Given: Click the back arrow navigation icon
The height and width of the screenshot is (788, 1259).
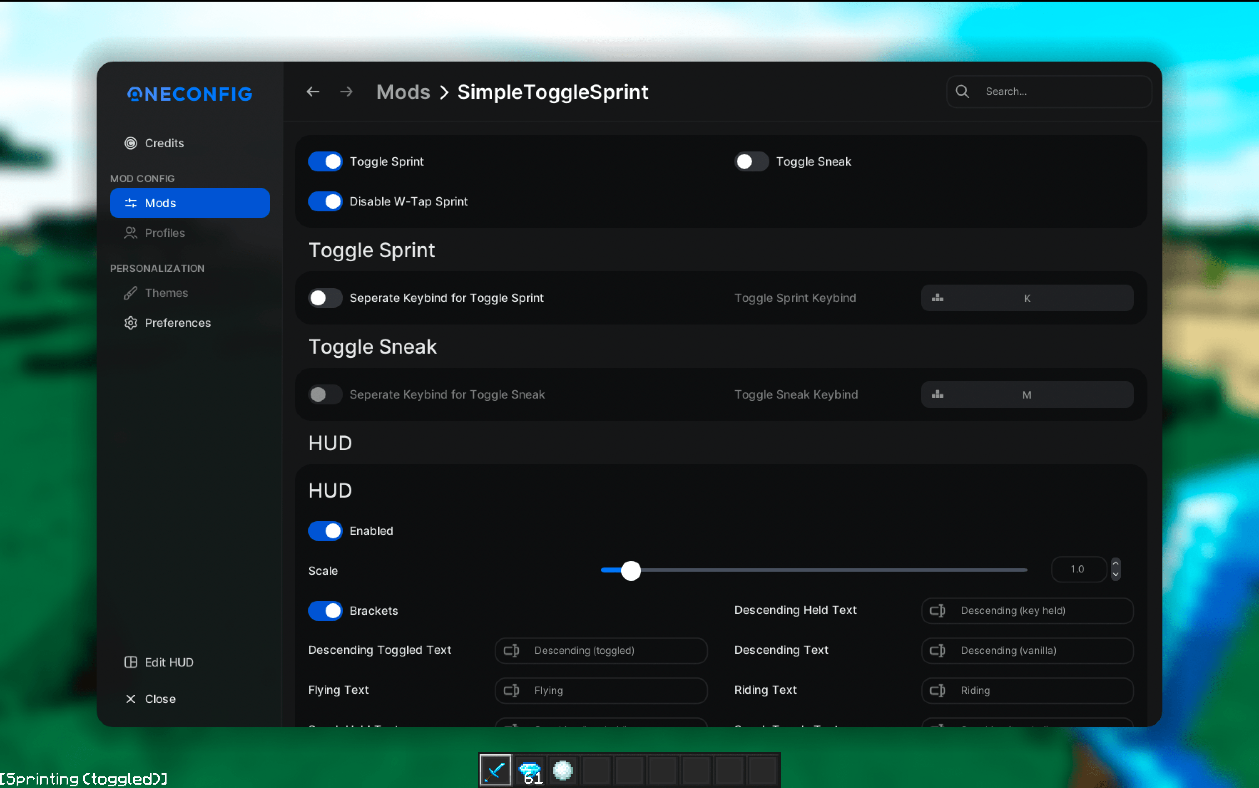Looking at the screenshot, I should point(312,92).
